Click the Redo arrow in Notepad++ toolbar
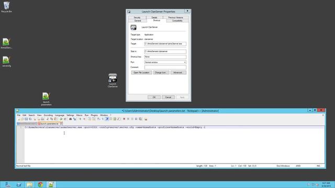The image size is (335, 188). [65, 119]
